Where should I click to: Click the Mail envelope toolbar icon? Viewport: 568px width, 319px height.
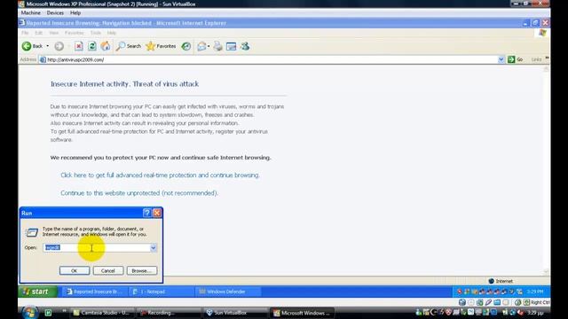click(x=201, y=46)
